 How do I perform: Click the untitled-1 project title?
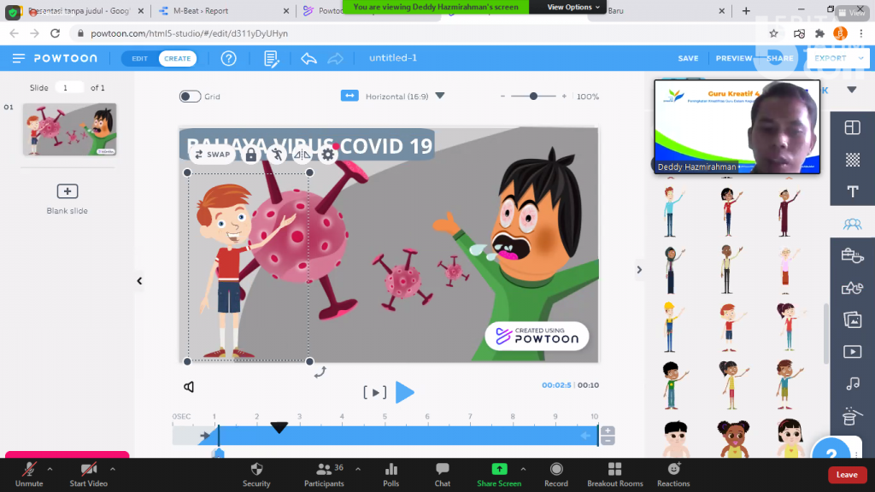pos(393,58)
